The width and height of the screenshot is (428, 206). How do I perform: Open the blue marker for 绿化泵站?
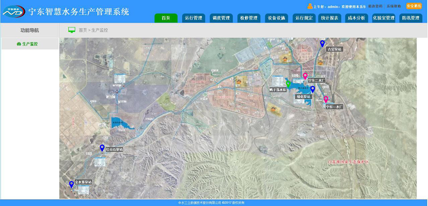tap(312, 89)
